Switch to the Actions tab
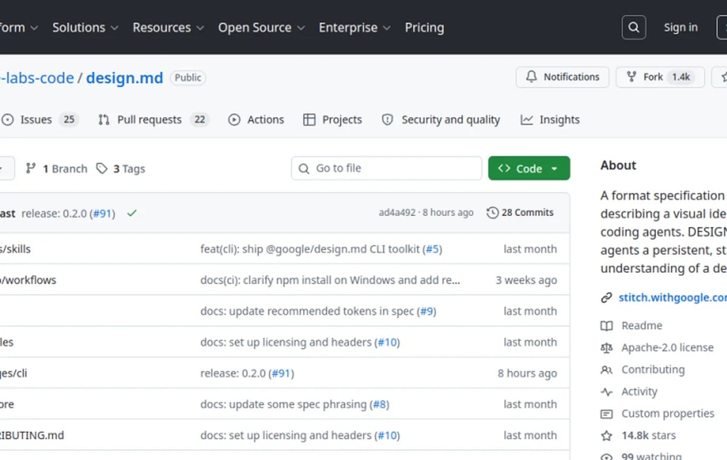This screenshot has width=727, height=460. point(256,120)
